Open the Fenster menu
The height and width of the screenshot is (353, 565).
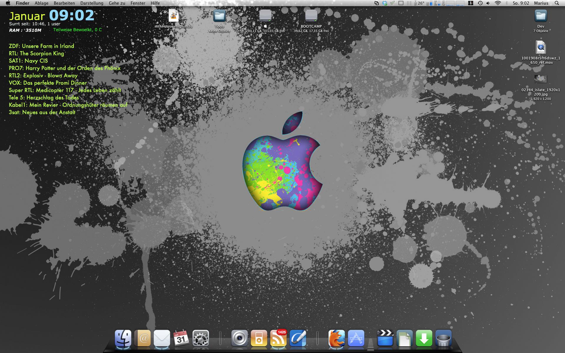click(x=138, y=3)
